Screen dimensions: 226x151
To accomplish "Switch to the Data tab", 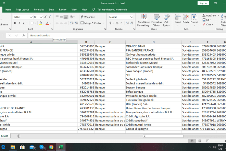I will click(51, 10).
